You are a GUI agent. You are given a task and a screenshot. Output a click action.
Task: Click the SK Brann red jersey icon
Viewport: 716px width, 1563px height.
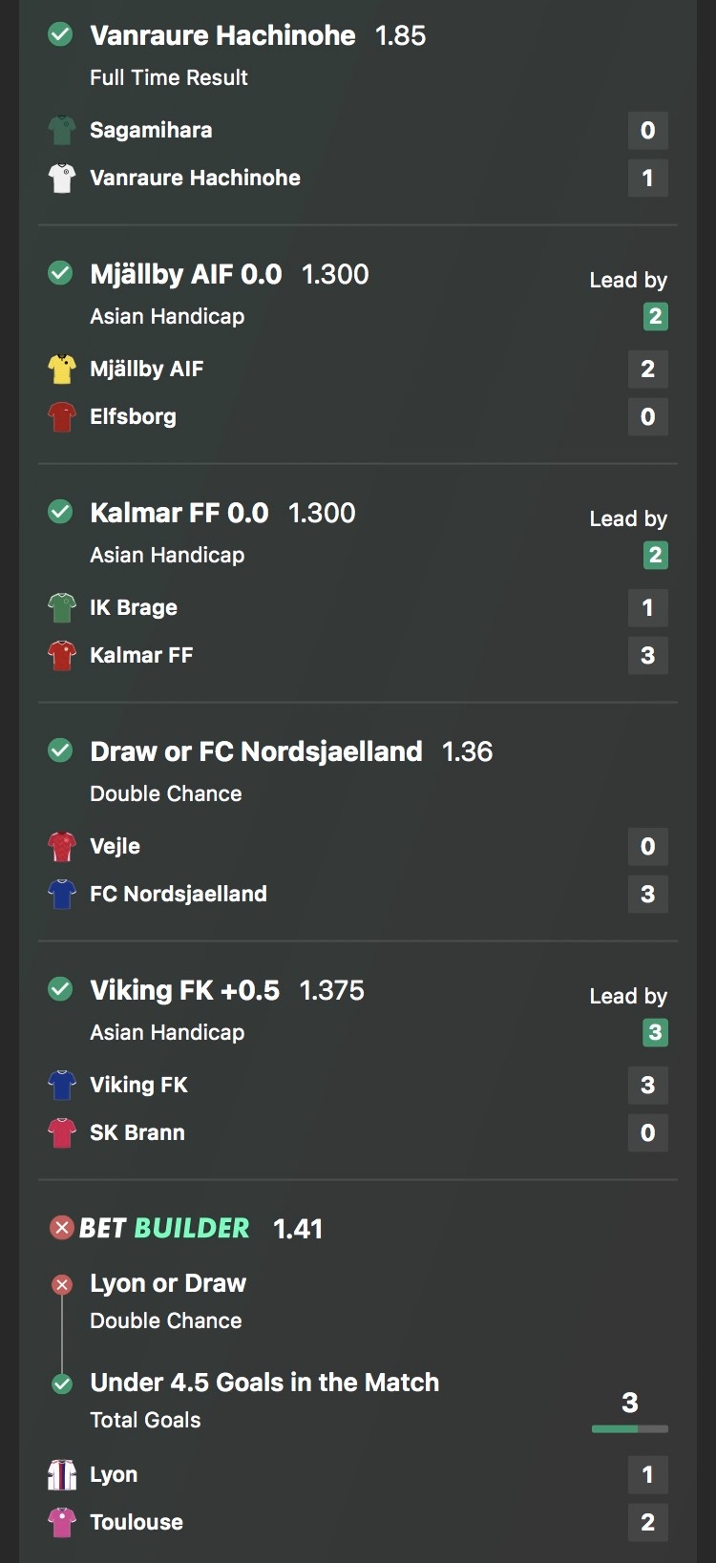coord(62,1133)
